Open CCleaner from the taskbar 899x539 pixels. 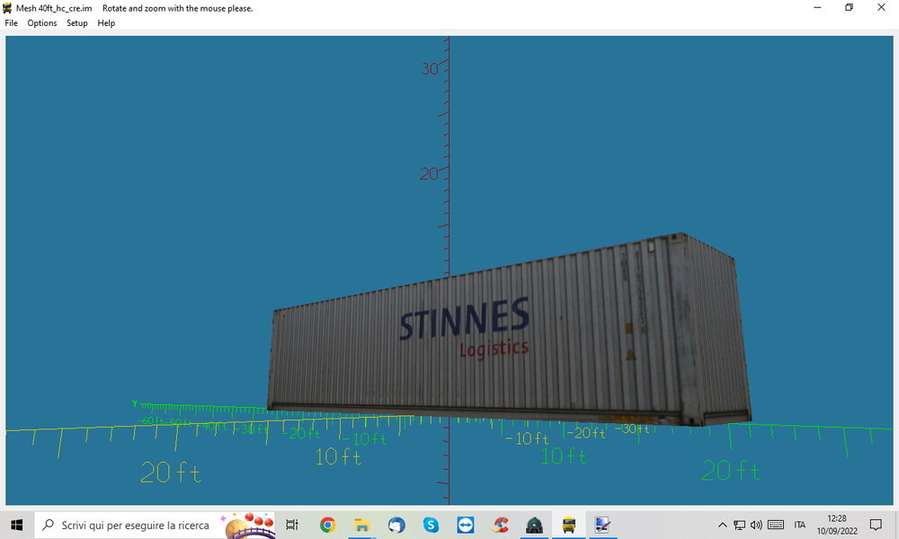click(x=500, y=525)
